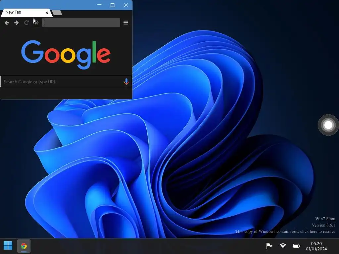
Task: Close the New Tab tab
Action: [x=47, y=13]
